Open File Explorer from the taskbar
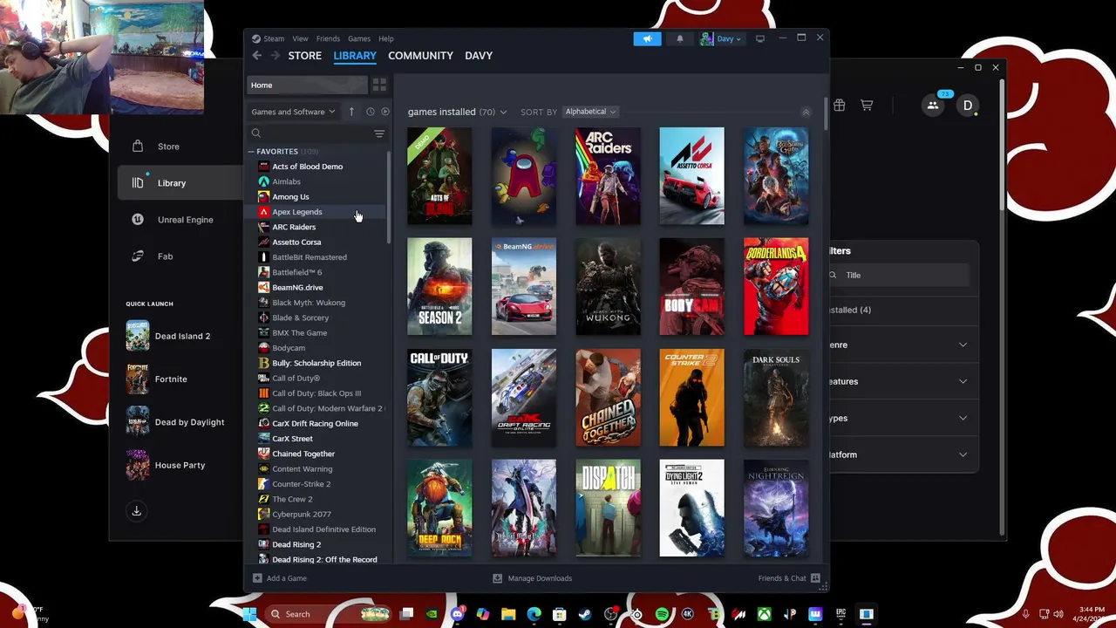1116x628 pixels. [508, 614]
